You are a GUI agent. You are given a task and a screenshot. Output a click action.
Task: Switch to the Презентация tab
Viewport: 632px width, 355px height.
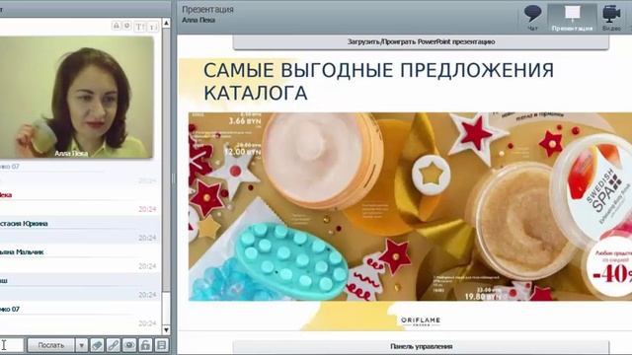tap(573, 18)
